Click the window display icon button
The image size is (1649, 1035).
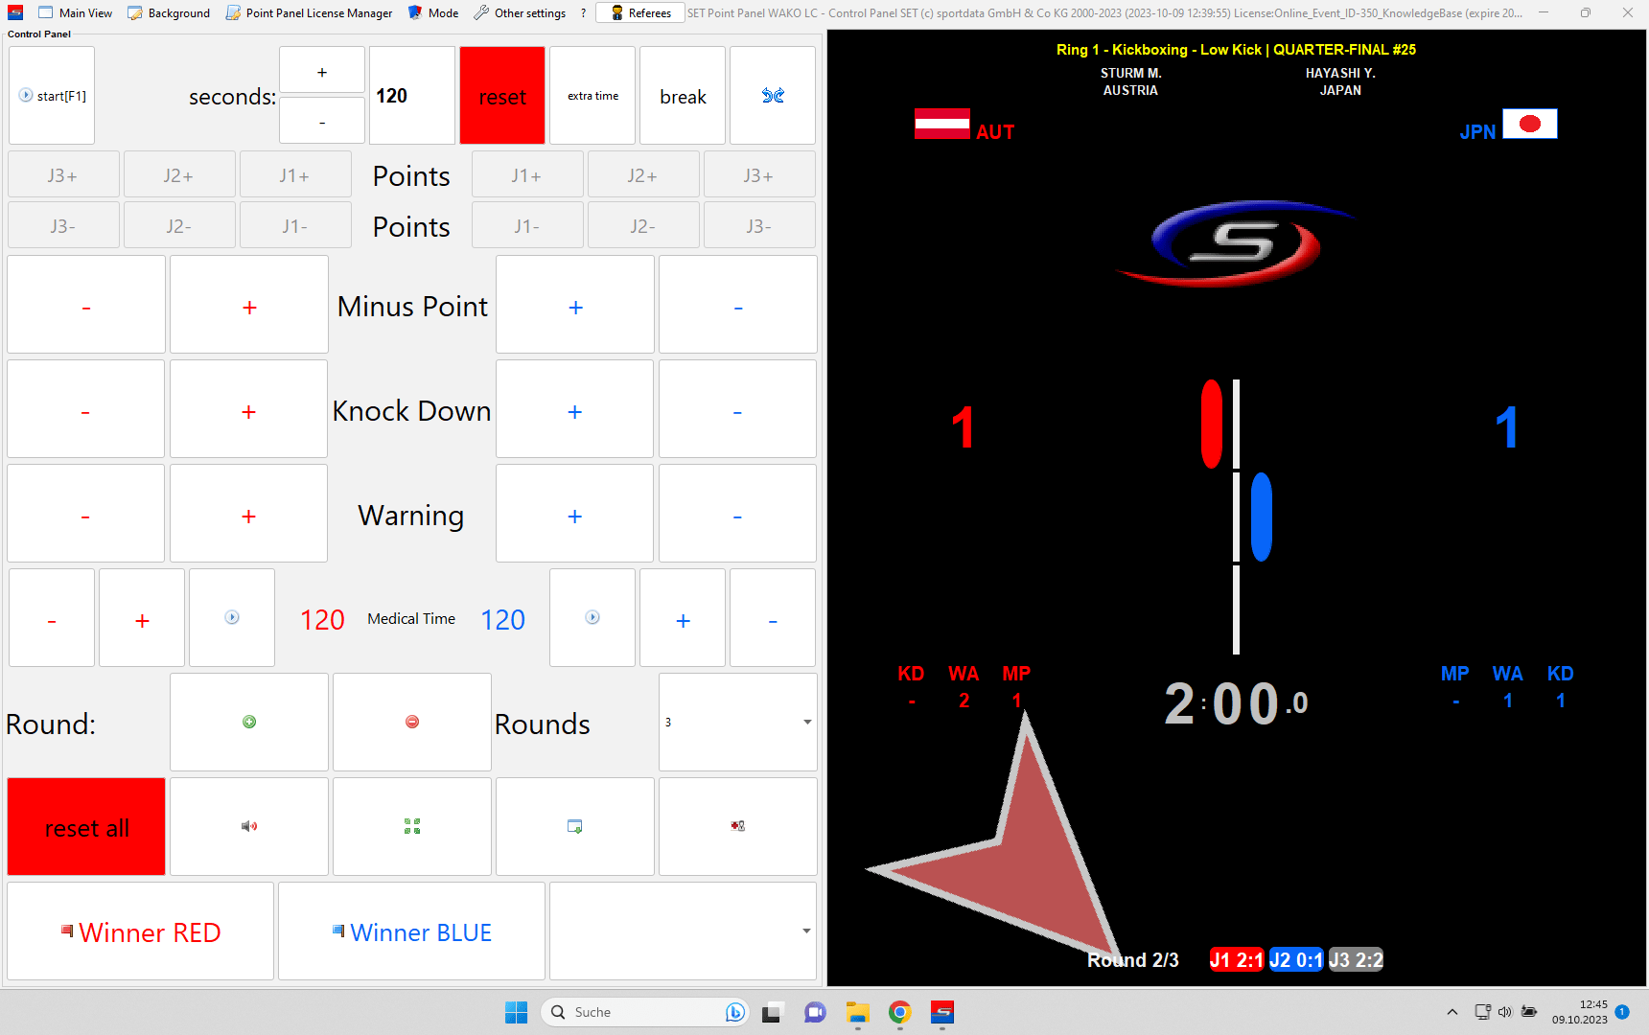[x=575, y=826]
